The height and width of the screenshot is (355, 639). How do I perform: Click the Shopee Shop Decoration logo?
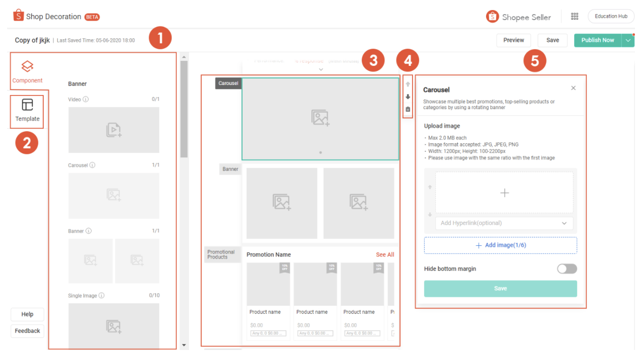coord(19,16)
